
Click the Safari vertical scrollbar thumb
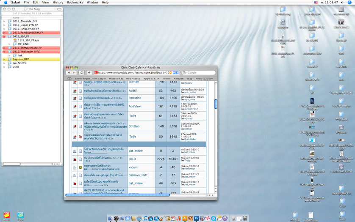point(215,104)
